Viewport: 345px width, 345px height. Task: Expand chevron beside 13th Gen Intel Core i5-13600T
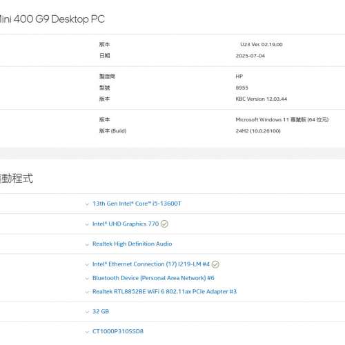87,204
